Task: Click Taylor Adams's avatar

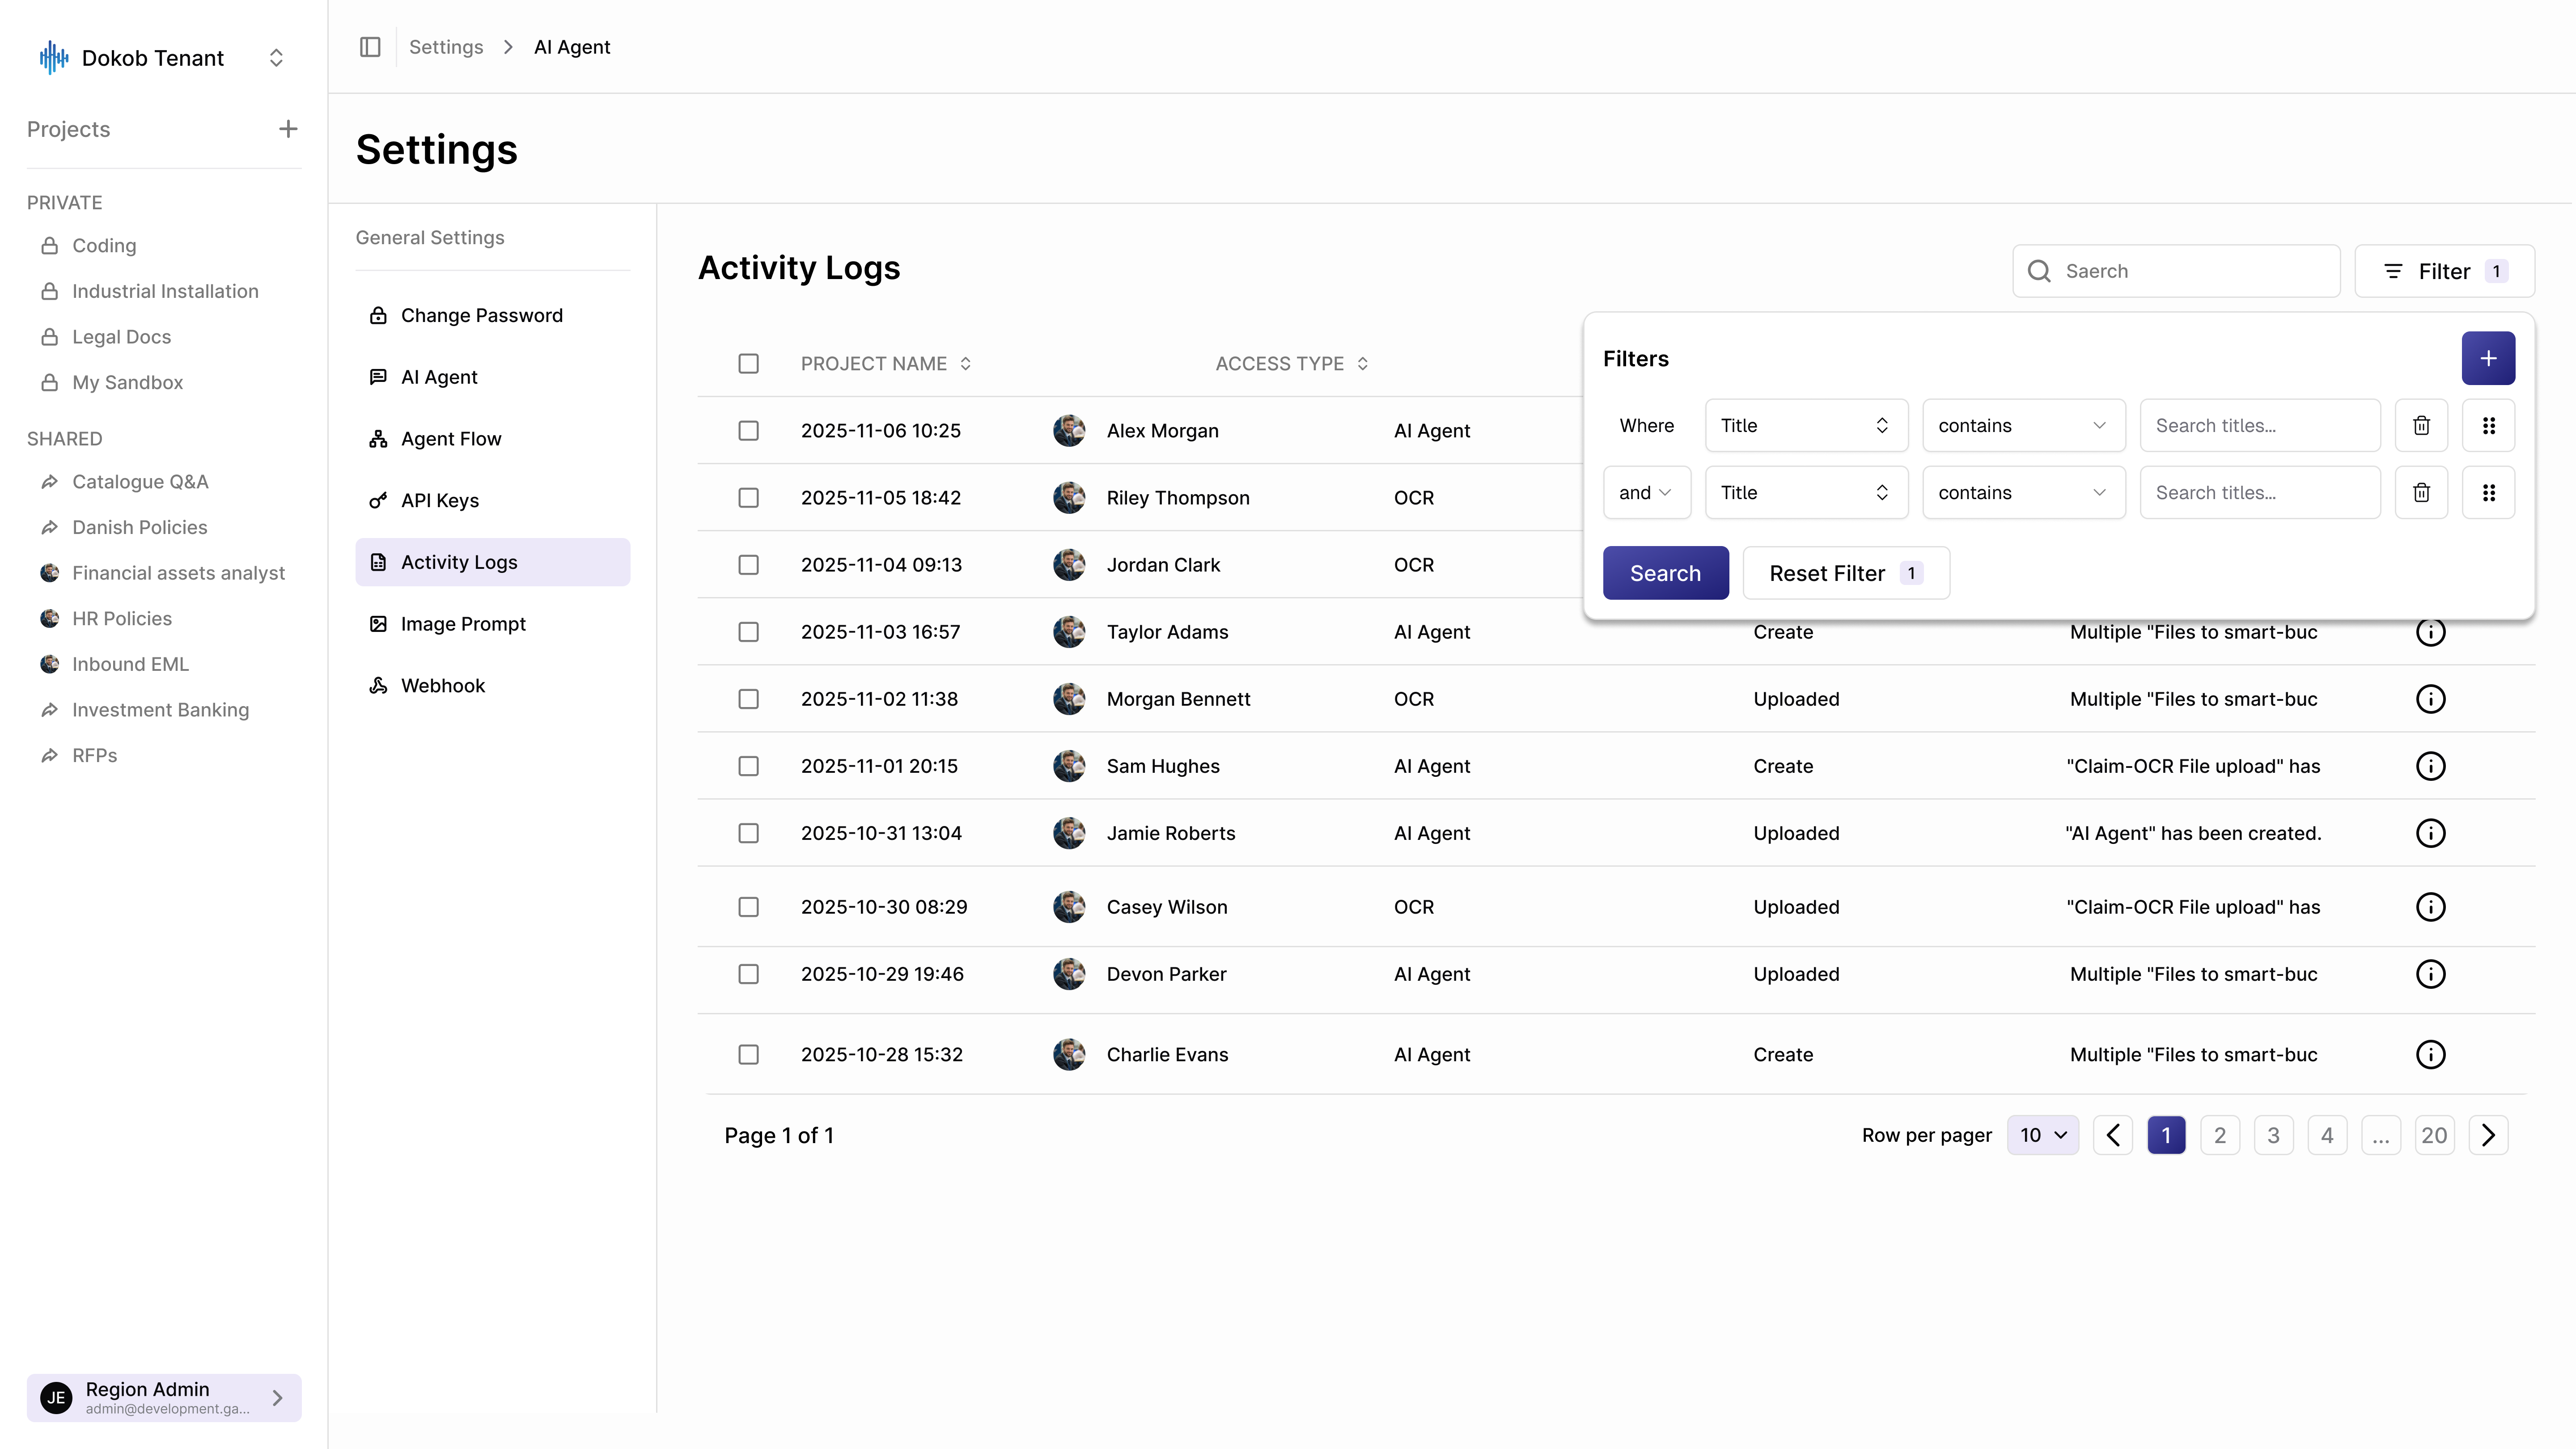Action: tap(1069, 632)
